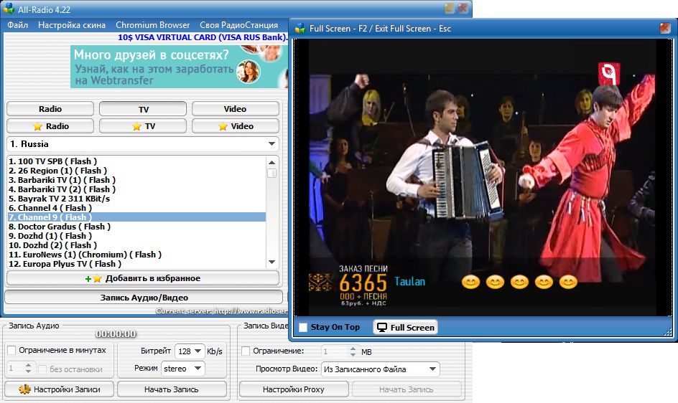Screen dimensions: 678x403
Task: Expand the Russia country dropdown
Action: coord(271,143)
